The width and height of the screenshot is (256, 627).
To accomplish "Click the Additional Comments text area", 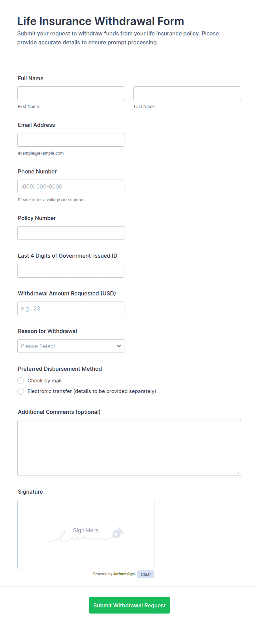I will [129, 448].
